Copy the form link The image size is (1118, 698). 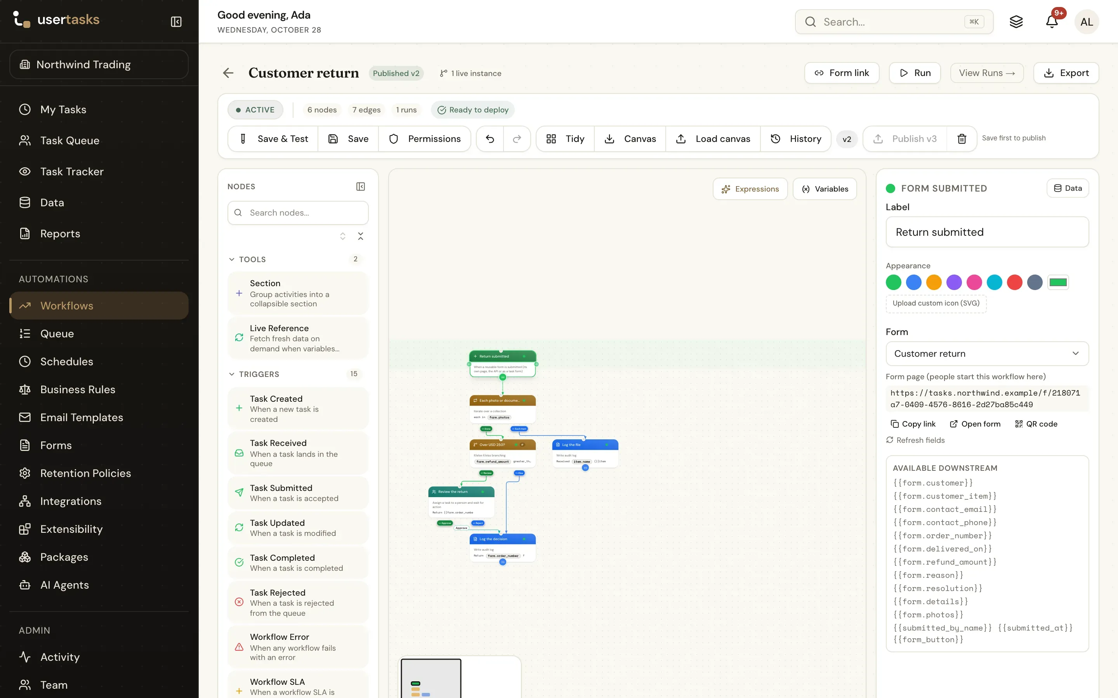tap(913, 424)
